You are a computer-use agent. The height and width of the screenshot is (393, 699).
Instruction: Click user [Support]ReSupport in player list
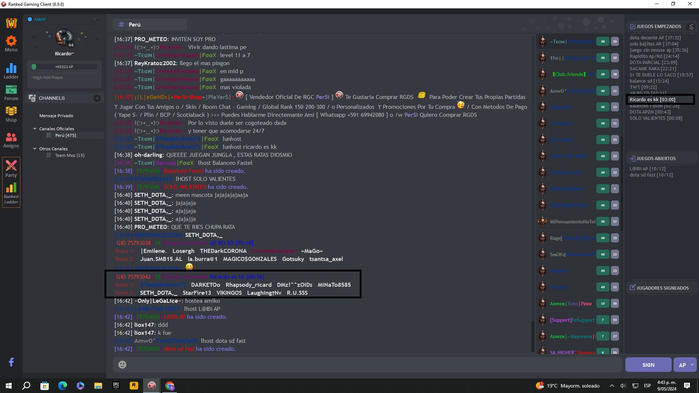[572, 320]
